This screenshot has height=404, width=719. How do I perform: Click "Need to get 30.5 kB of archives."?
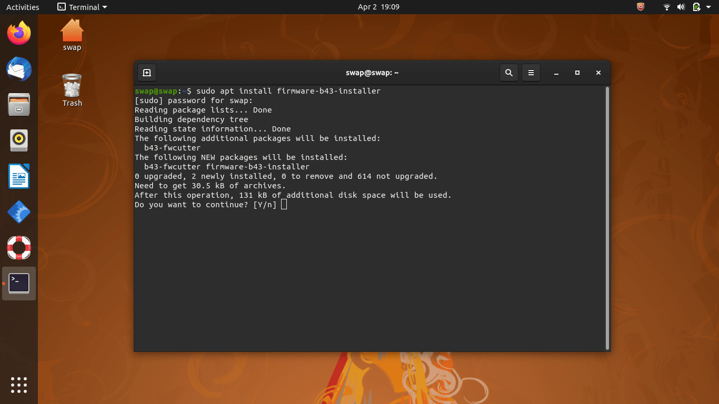click(210, 186)
